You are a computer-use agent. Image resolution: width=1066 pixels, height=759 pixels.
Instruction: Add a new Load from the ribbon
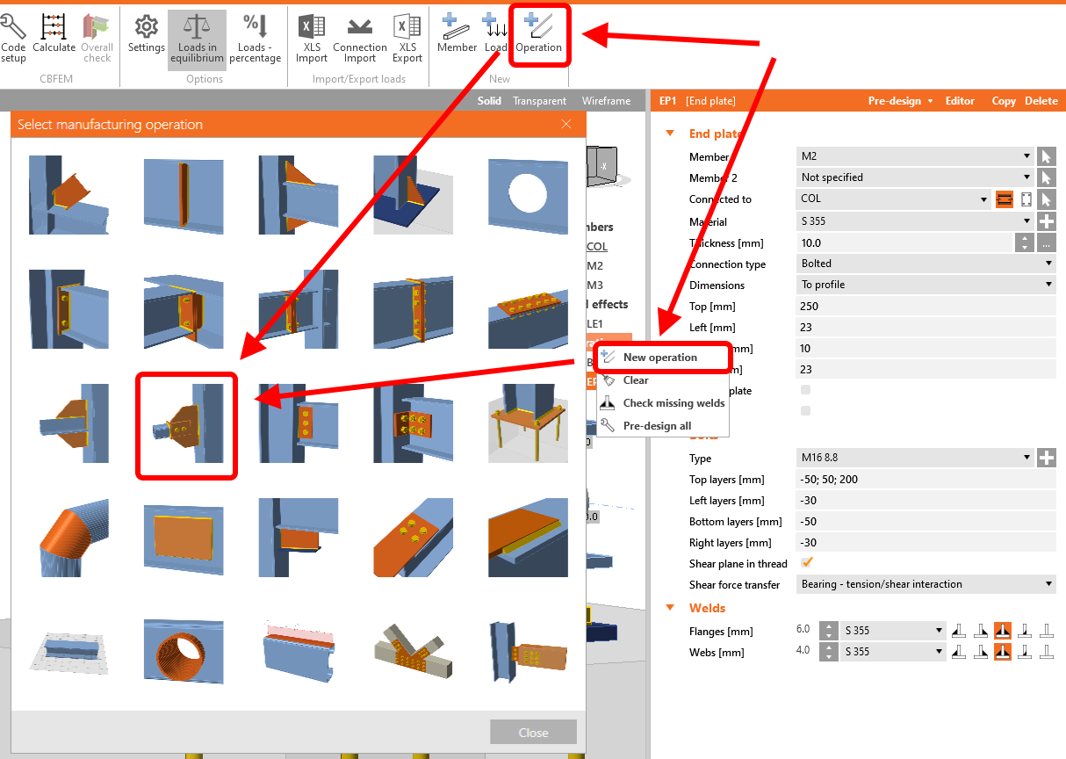(x=494, y=33)
